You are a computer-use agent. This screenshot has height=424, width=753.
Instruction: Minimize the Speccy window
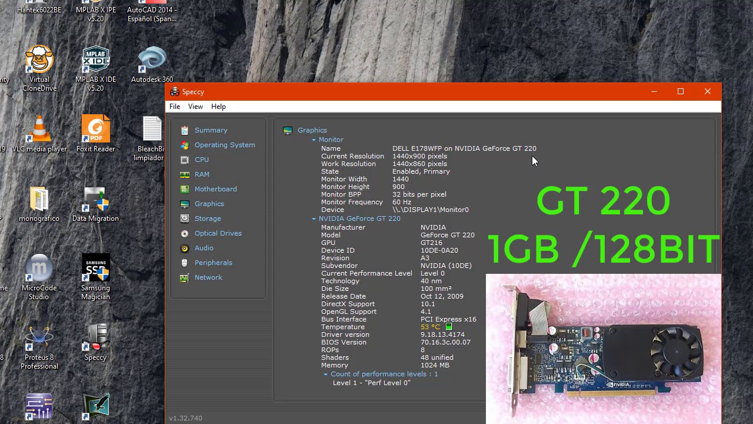pos(654,92)
